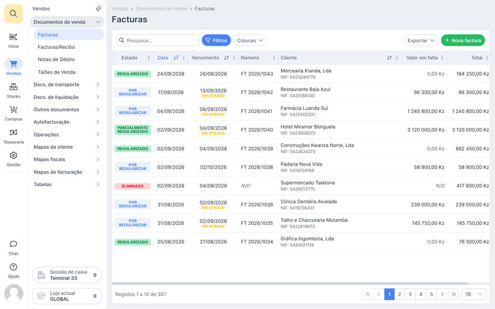Open Estado column options menu
This screenshot has width=495, height=309.
pos(148,57)
